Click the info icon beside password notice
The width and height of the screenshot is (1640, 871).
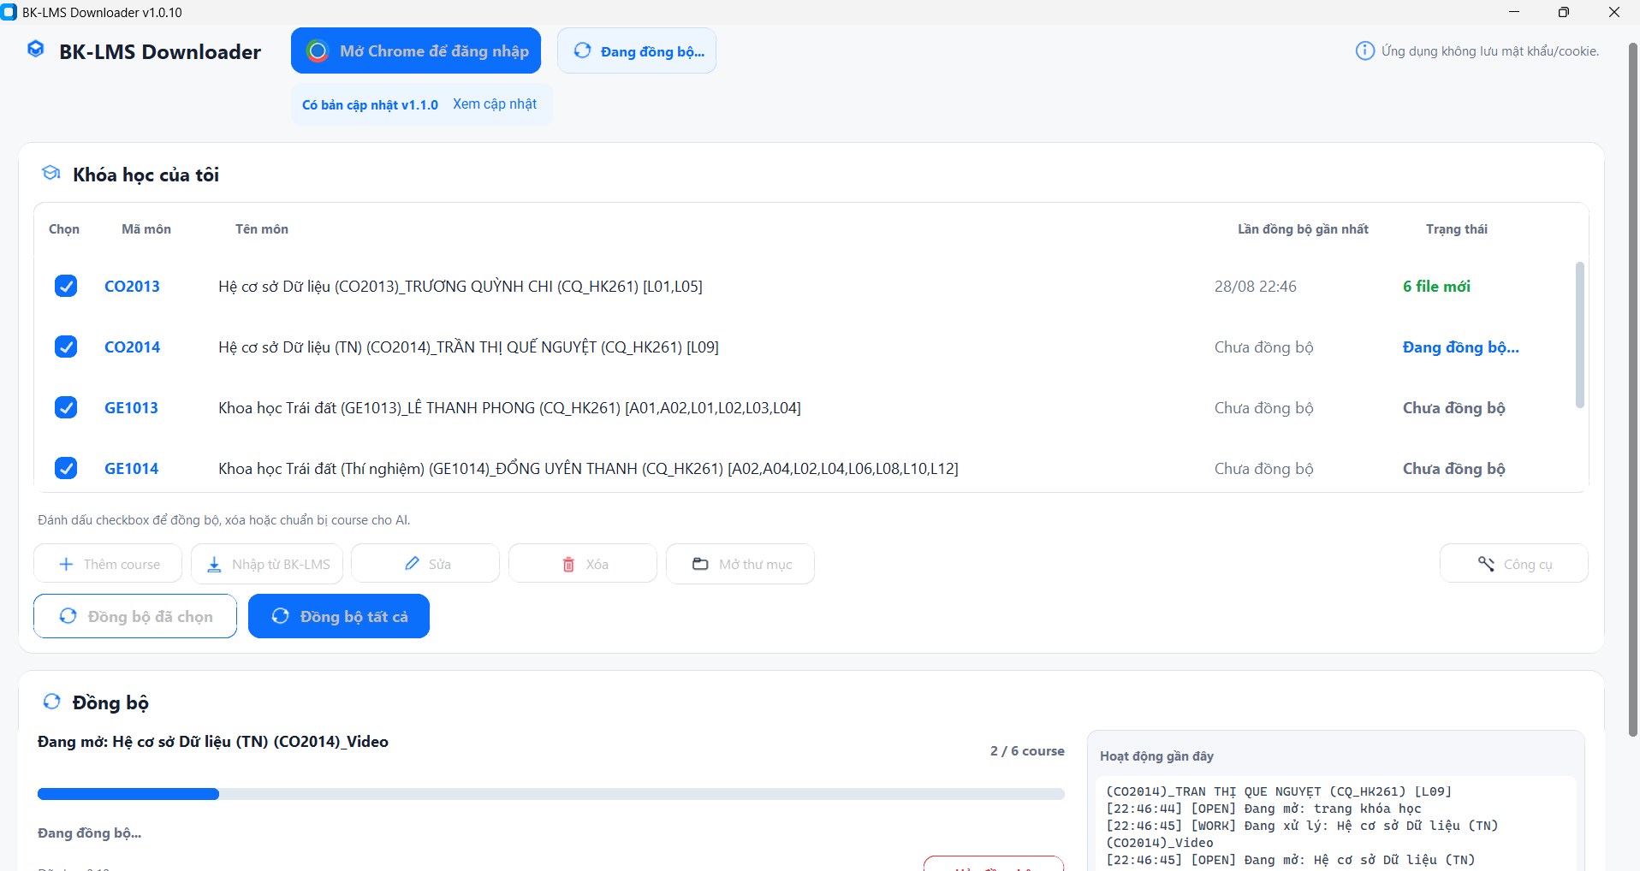click(x=1365, y=51)
